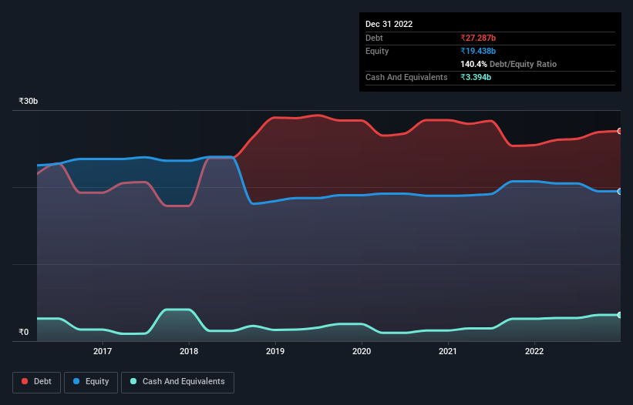Click the red Debt legend dot
633x405 pixels.
[25, 381]
